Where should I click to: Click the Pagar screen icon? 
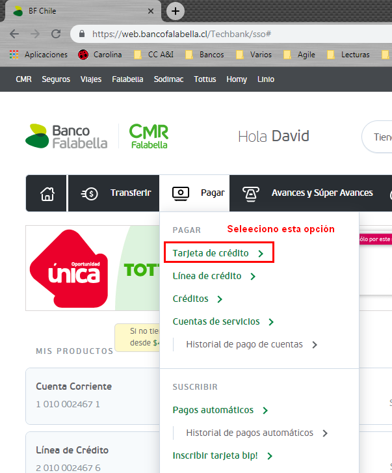(181, 193)
